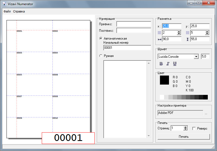Decrease the Страниц page count stepper
Screen dimensions: 217x151
pos(185,130)
